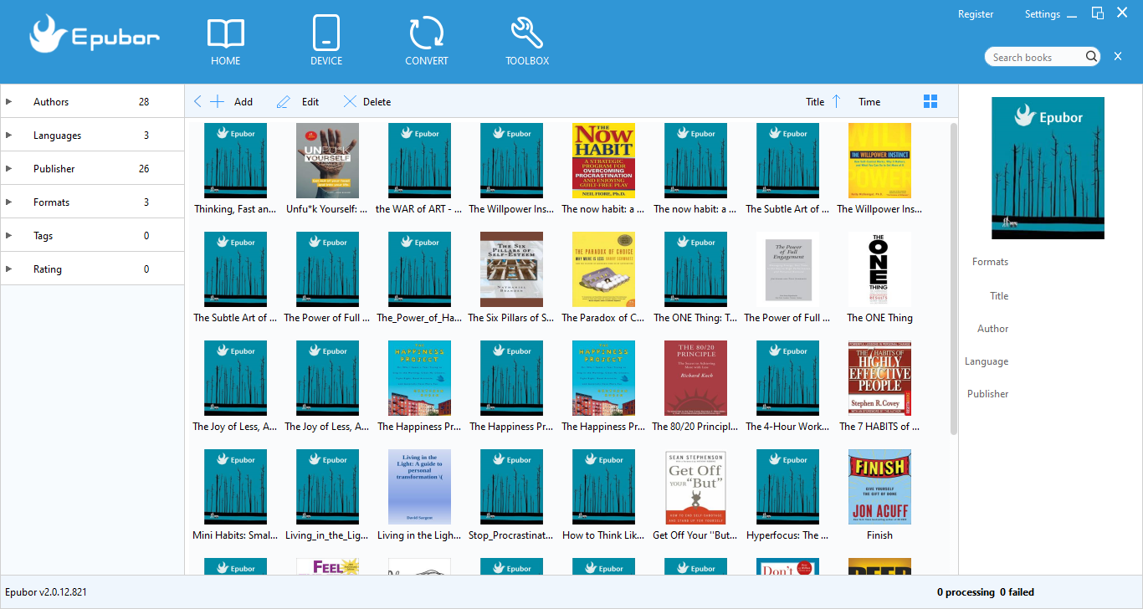Select The Willpower Instinct yellow cover
Viewport: 1143px width, 609px height.
879,161
